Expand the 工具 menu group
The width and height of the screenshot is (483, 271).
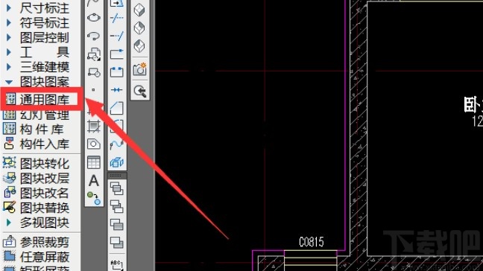point(9,52)
